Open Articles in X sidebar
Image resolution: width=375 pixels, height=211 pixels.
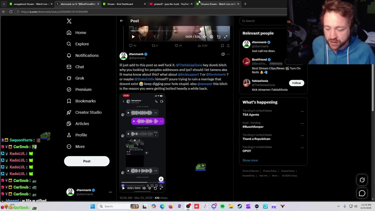(x=78, y=124)
